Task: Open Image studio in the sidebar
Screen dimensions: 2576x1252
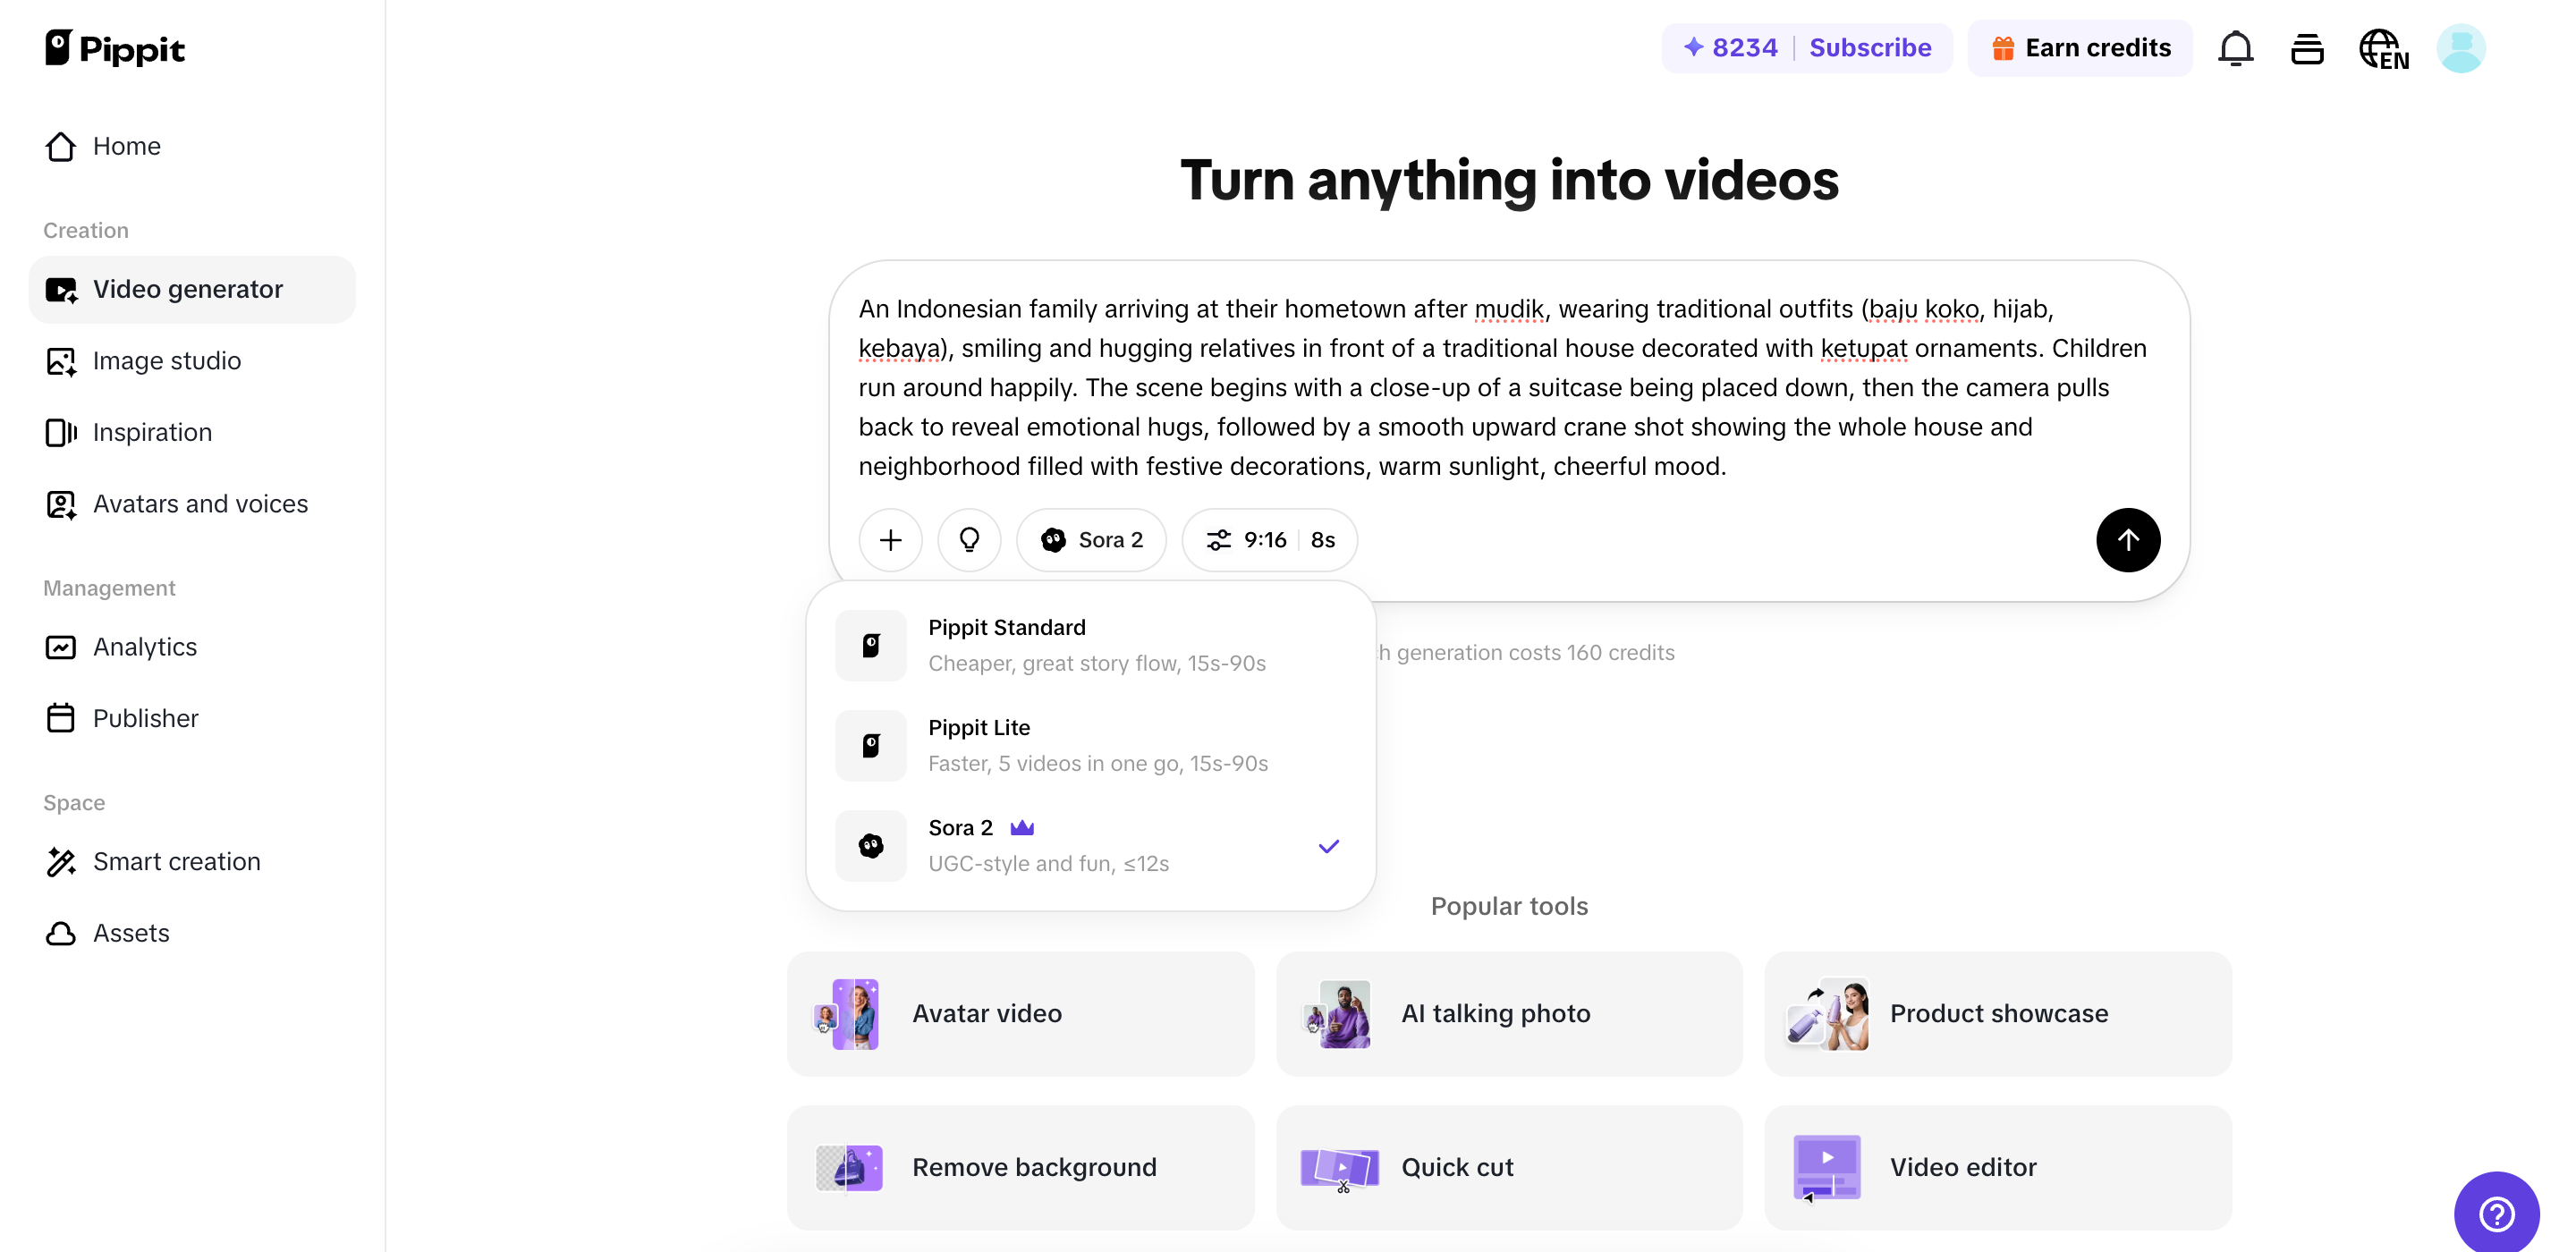Action: pos(166,361)
